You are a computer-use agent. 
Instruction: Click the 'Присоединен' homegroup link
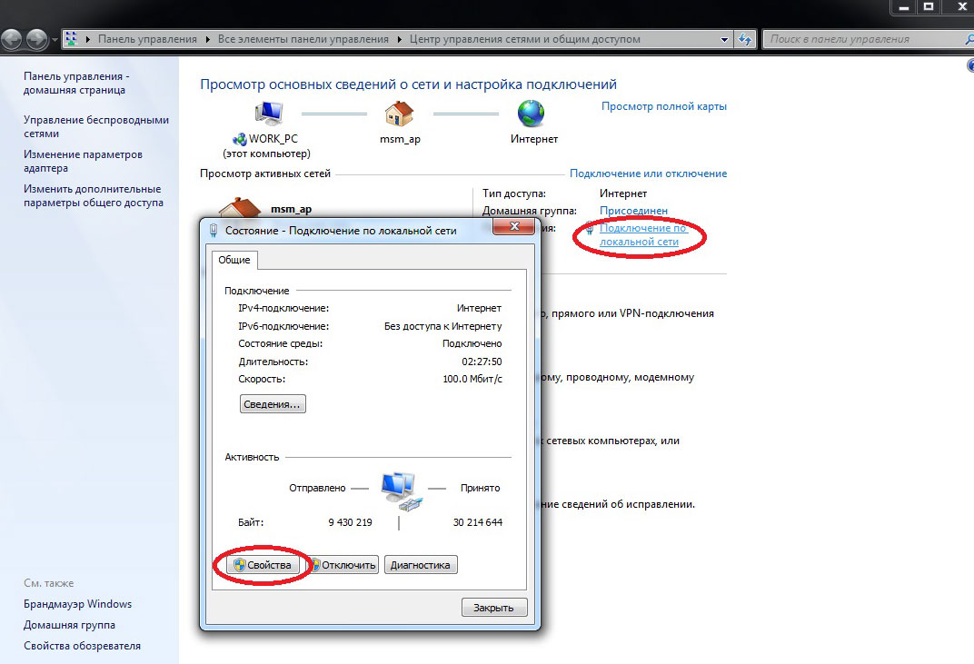tap(633, 211)
